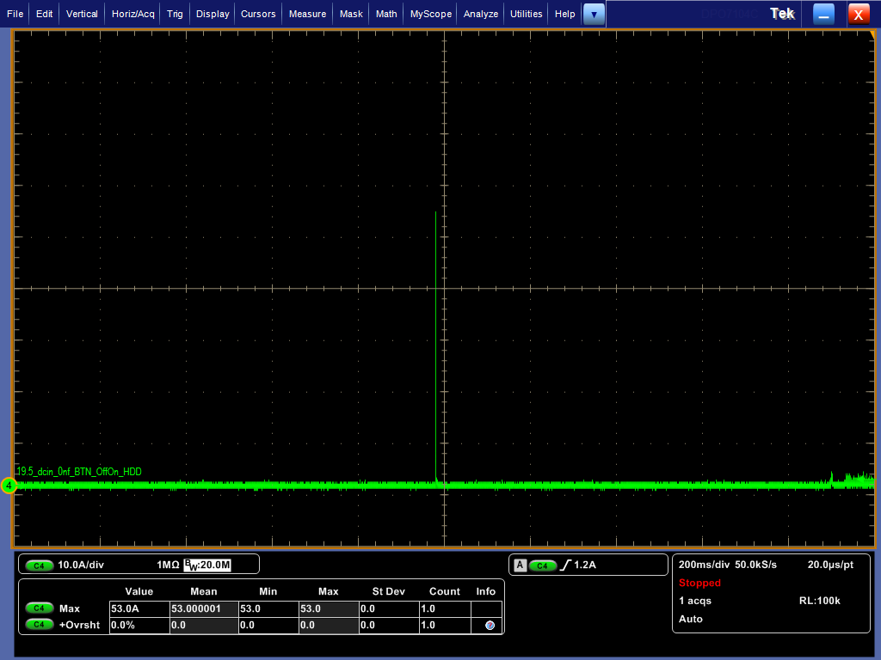Image resolution: width=881 pixels, height=660 pixels.
Task: Open the Horiz/Acq menu
Action: (133, 14)
